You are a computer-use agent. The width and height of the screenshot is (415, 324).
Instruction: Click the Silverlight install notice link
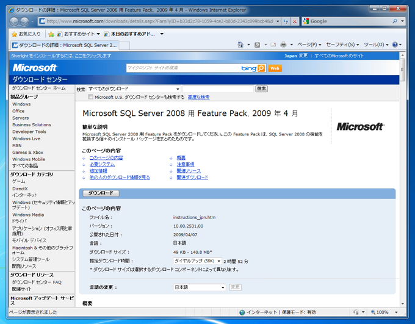click(61, 56)
